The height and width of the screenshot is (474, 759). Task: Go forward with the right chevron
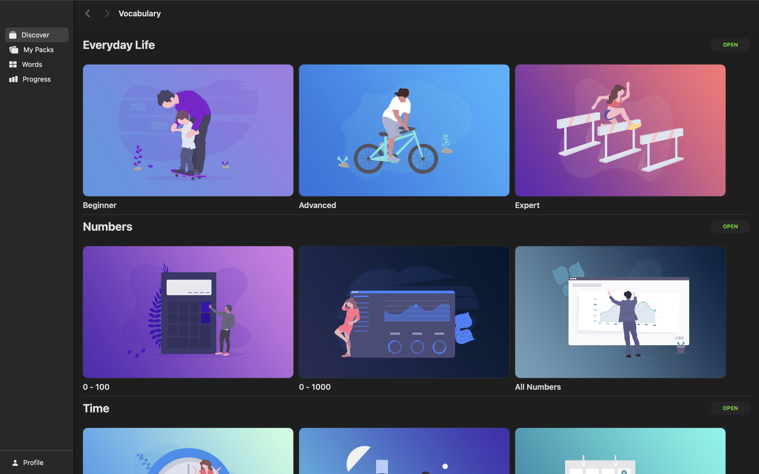(x=107, y=13)
